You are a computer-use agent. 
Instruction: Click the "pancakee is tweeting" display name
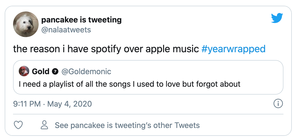pos(81,20)
